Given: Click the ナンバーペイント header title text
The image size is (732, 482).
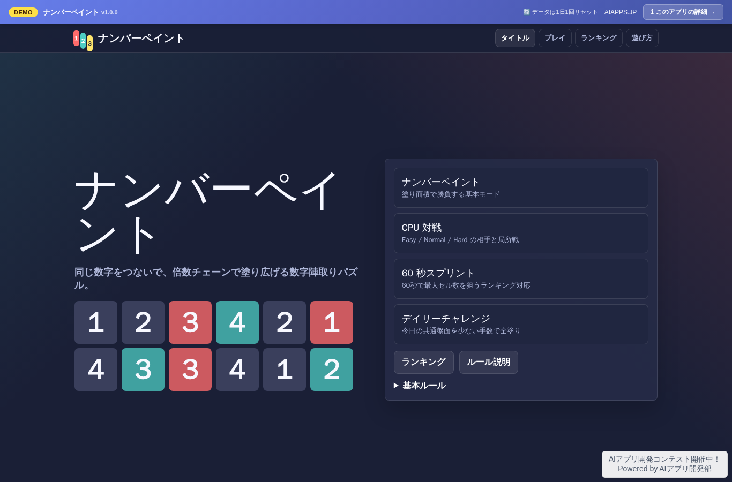Looking at the screenshot, I should (141, 39).
